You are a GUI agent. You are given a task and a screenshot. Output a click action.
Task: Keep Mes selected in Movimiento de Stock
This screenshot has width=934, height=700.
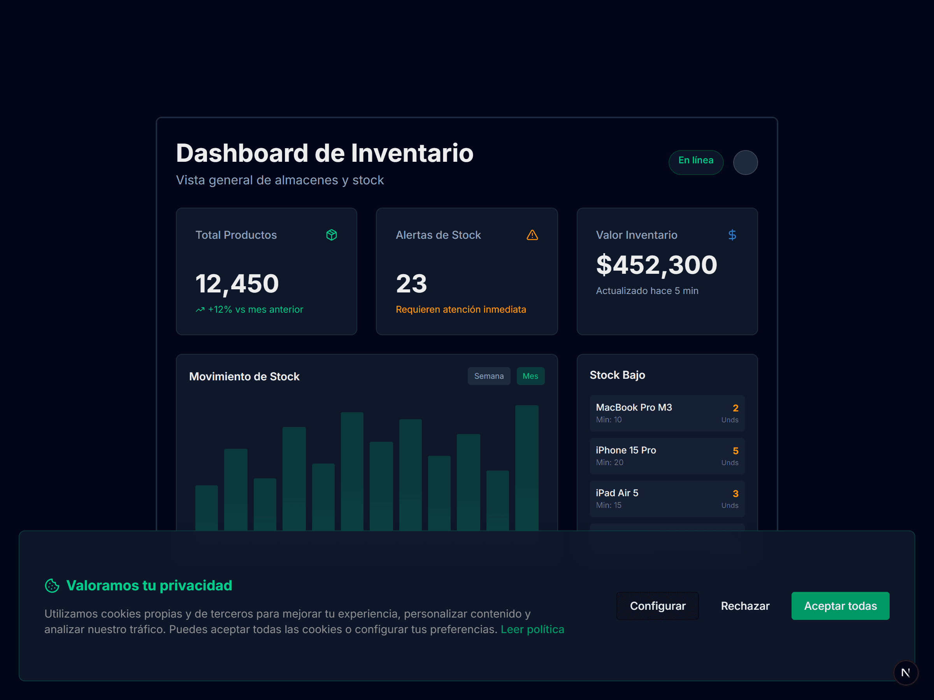(530, 376)
